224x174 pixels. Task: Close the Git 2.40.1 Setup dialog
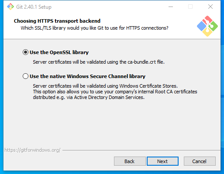tap(210, 7)
